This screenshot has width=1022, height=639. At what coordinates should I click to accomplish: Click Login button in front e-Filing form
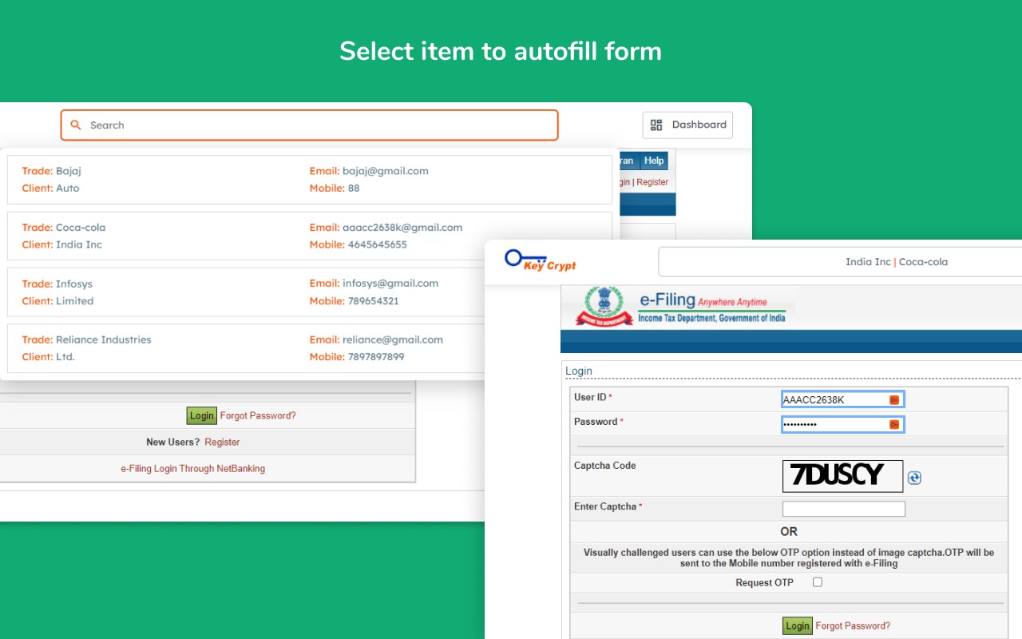tap(797, 625)
